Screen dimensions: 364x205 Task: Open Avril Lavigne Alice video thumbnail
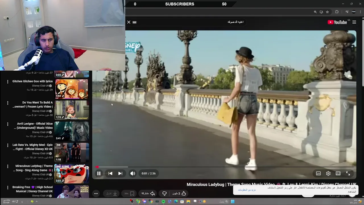[72, 131]
